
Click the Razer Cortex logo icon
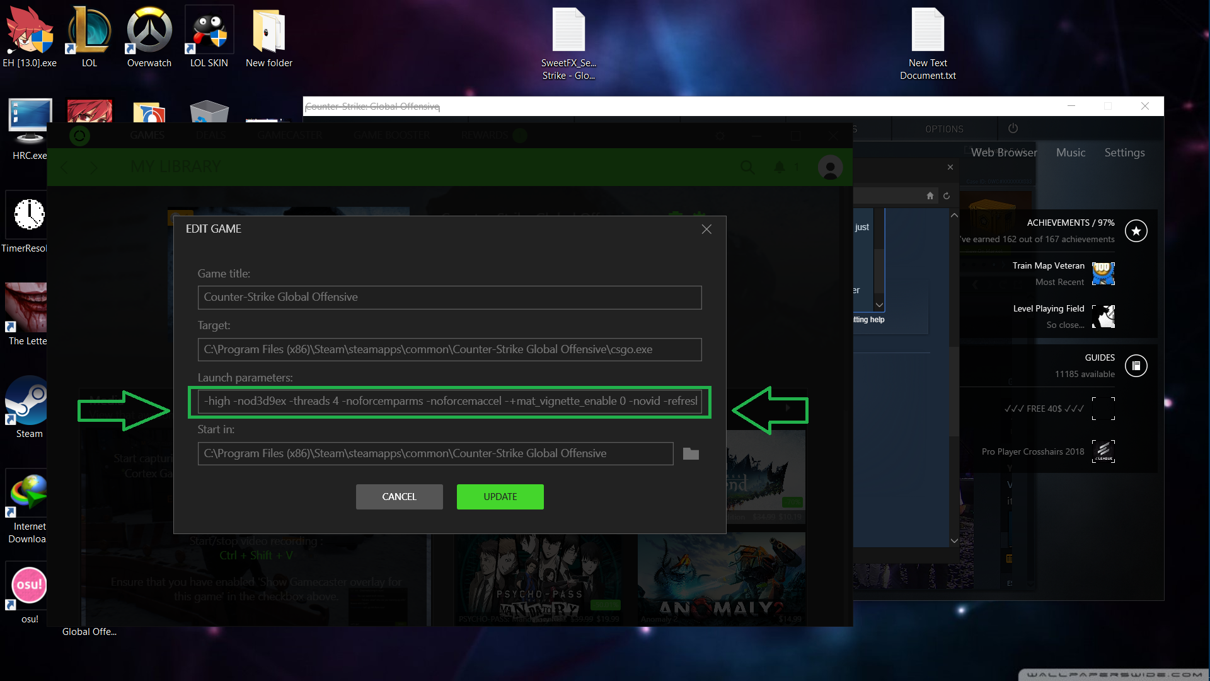point(79,136)
